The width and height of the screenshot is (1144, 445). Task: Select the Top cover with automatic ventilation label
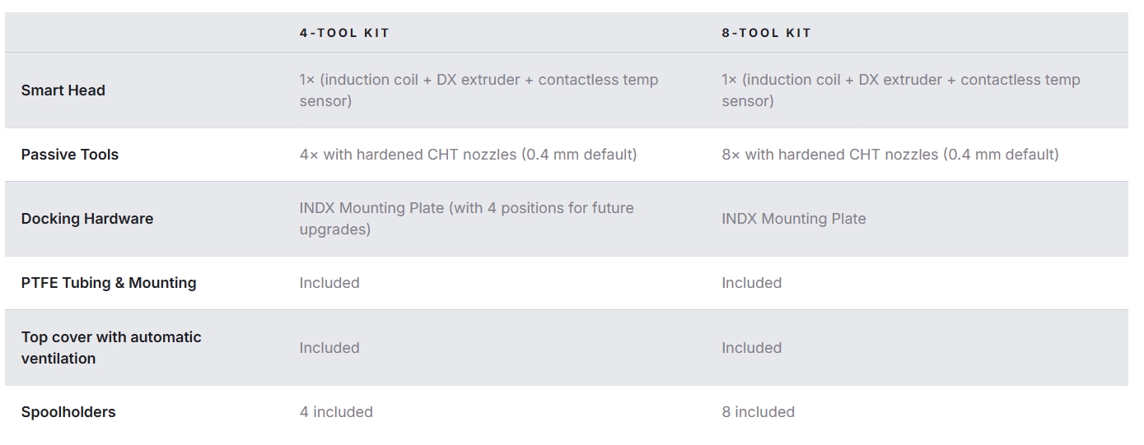pyautogui.click(x=111, y=347)
